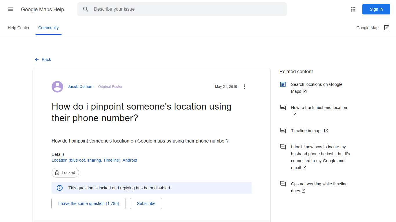The height and width of the screenshot is (222, 396).
Task: Open the post's three-dot options menu
Action: tap(245, 86)
